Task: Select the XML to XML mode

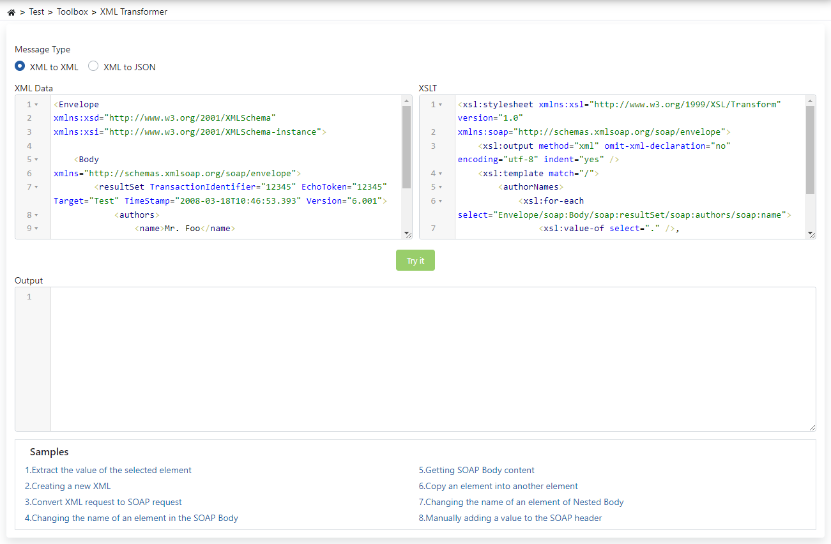Action: 20,66
